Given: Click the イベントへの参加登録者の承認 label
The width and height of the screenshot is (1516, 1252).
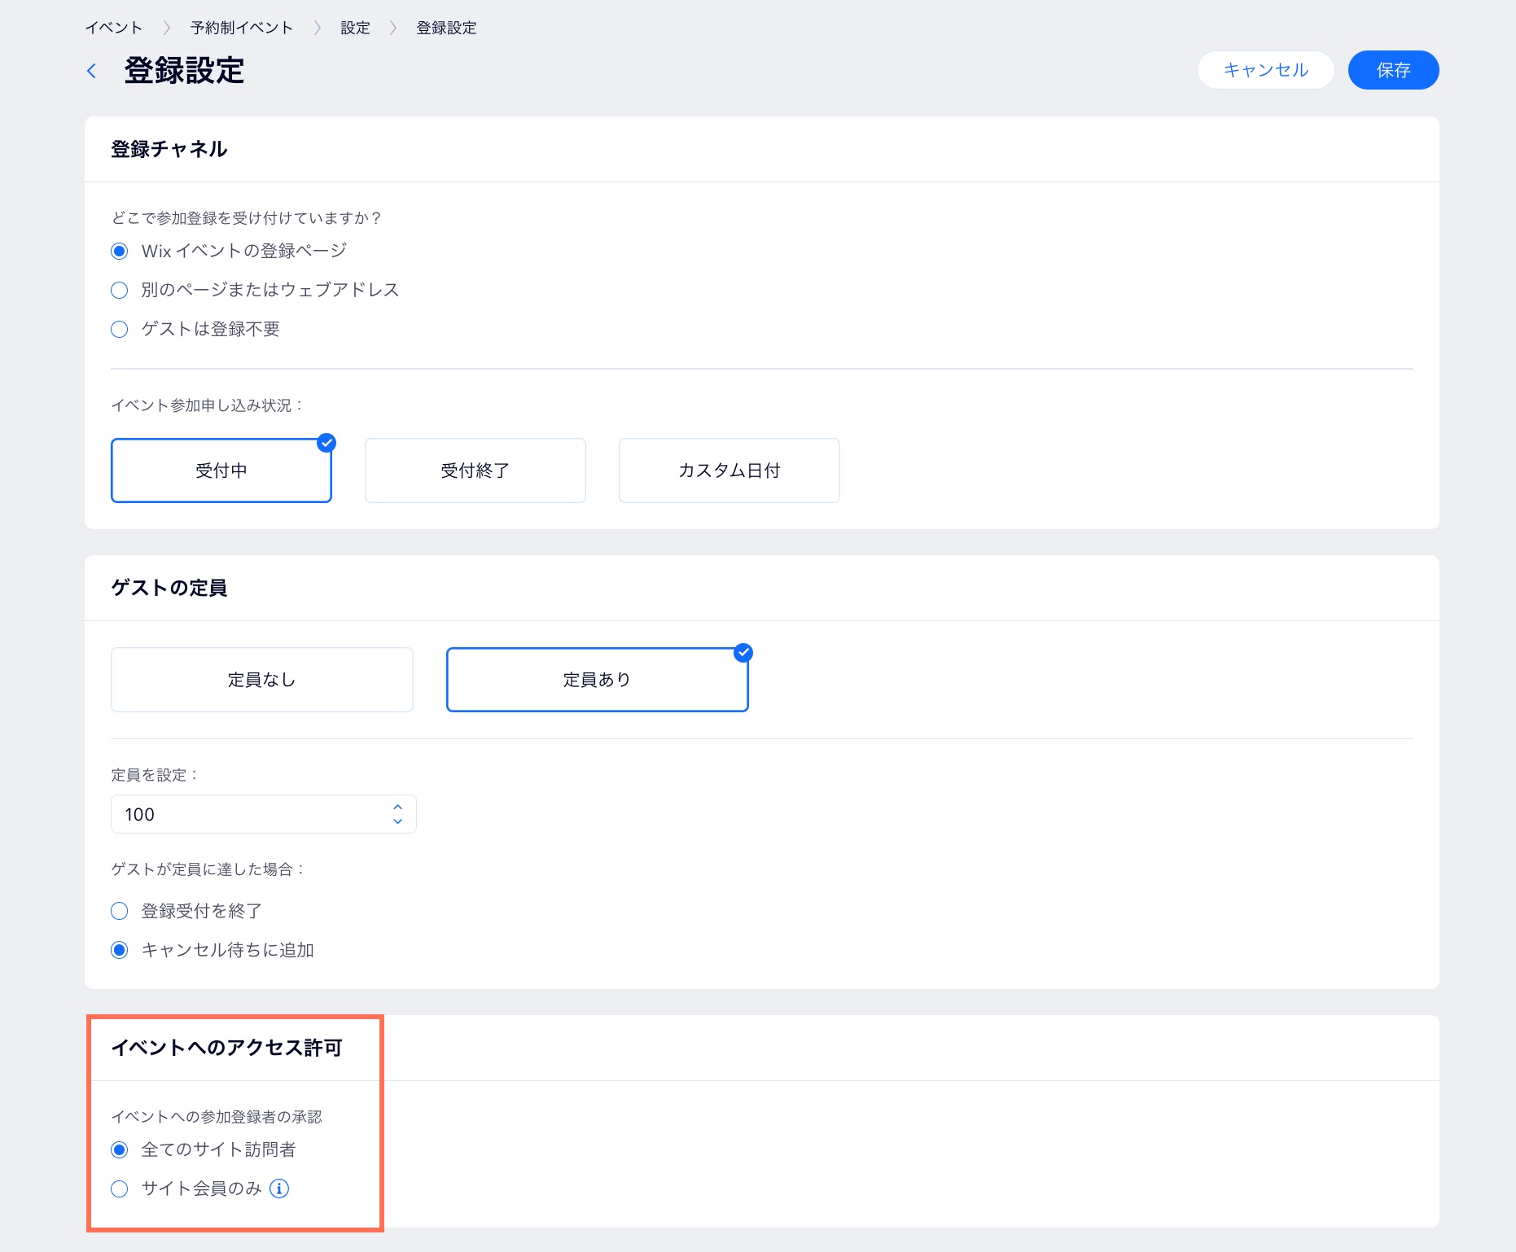Looking at the screenshot, I should [217, 1117].
